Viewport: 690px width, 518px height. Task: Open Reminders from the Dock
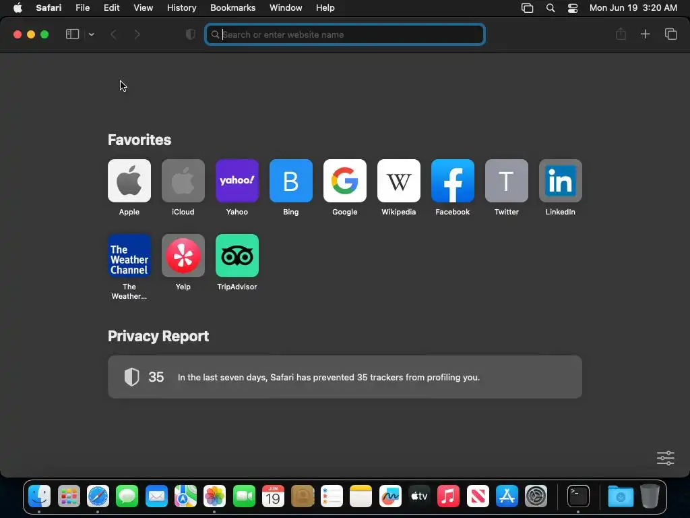(332, 496)
